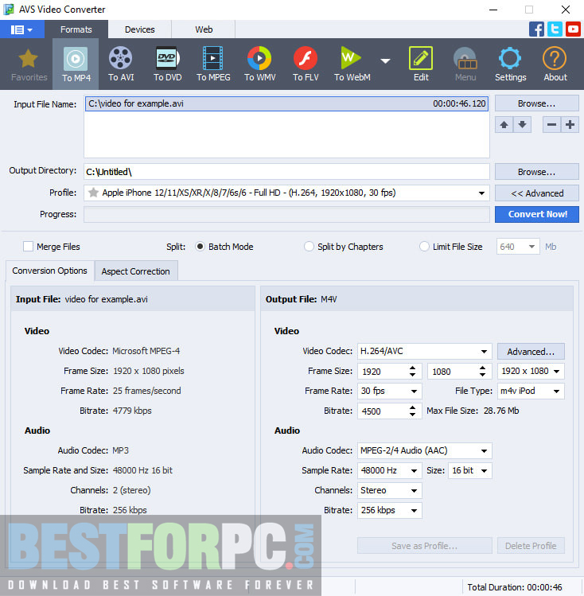Open the Channels Stereo dropdown

tap(389, 490)
